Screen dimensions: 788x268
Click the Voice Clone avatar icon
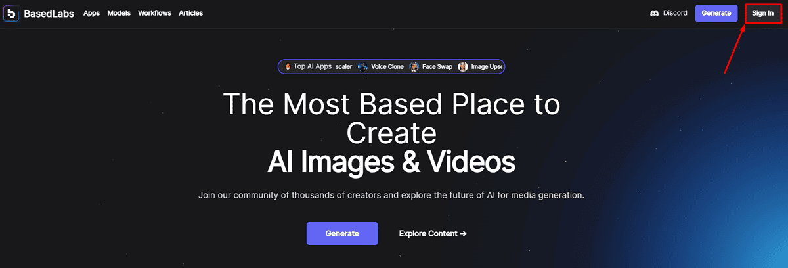pyautogui.click(x=363, y=66)
